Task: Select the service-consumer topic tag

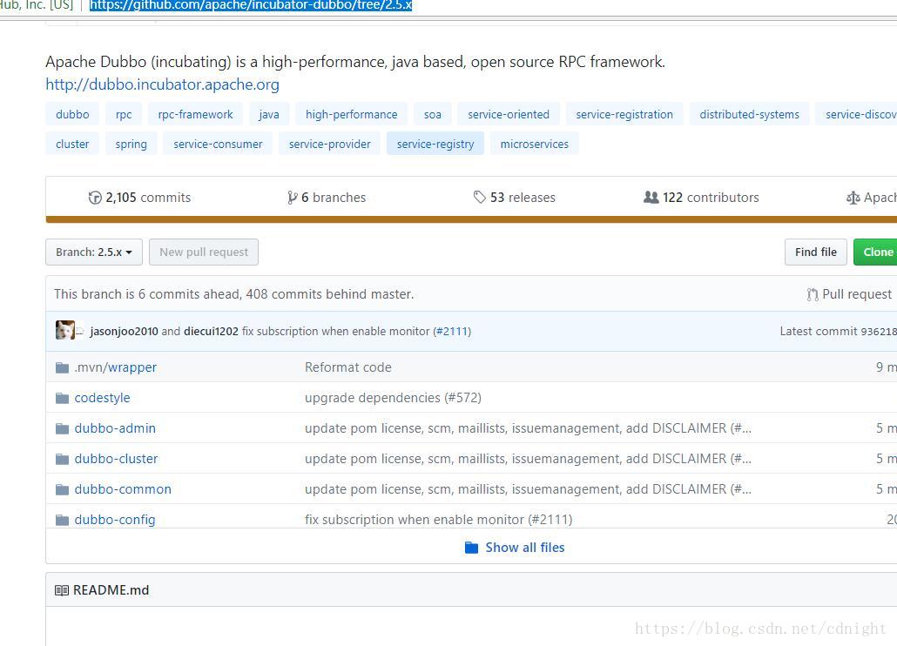Action: point(218,144)
